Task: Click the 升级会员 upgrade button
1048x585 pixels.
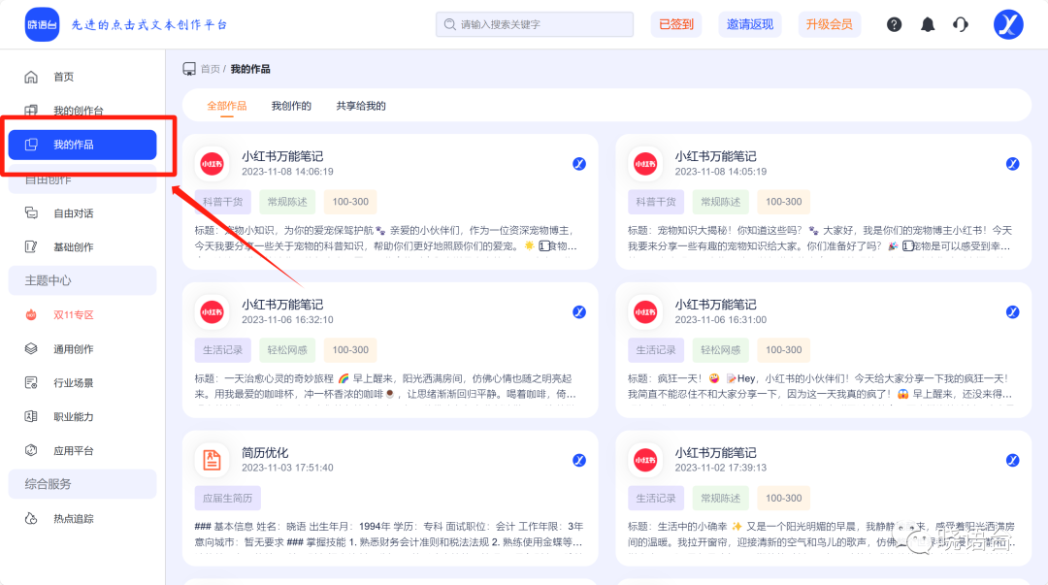Action: click(x=829, y=24)
